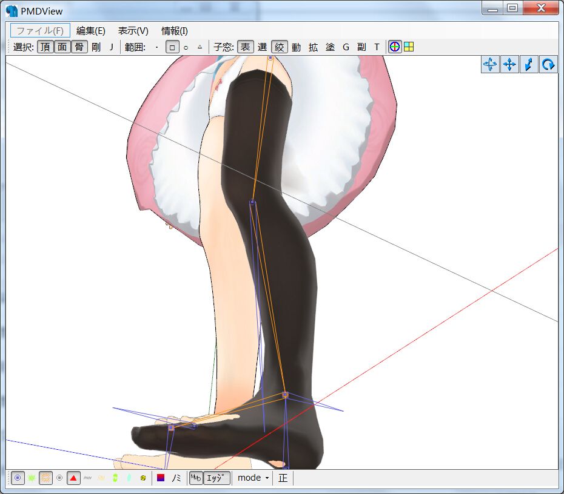Toggle the 頂 vertex selection button
The height and width of the screenshot is (494, 564).
(x=45, y=47)
